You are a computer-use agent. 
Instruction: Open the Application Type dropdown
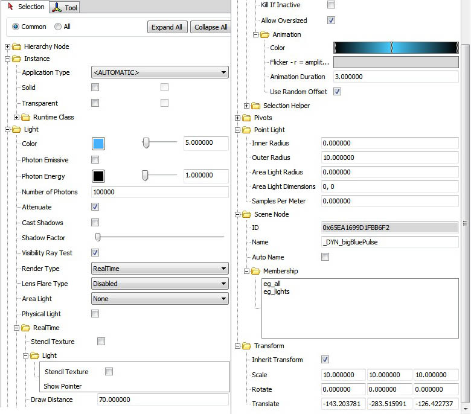coord(160,72)
